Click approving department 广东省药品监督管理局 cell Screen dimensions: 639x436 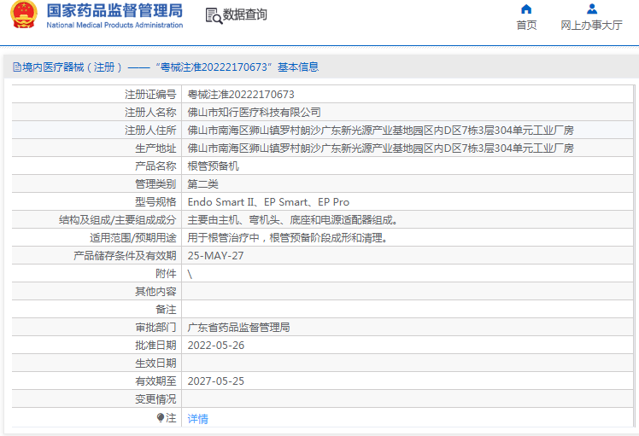coord(239,328)
